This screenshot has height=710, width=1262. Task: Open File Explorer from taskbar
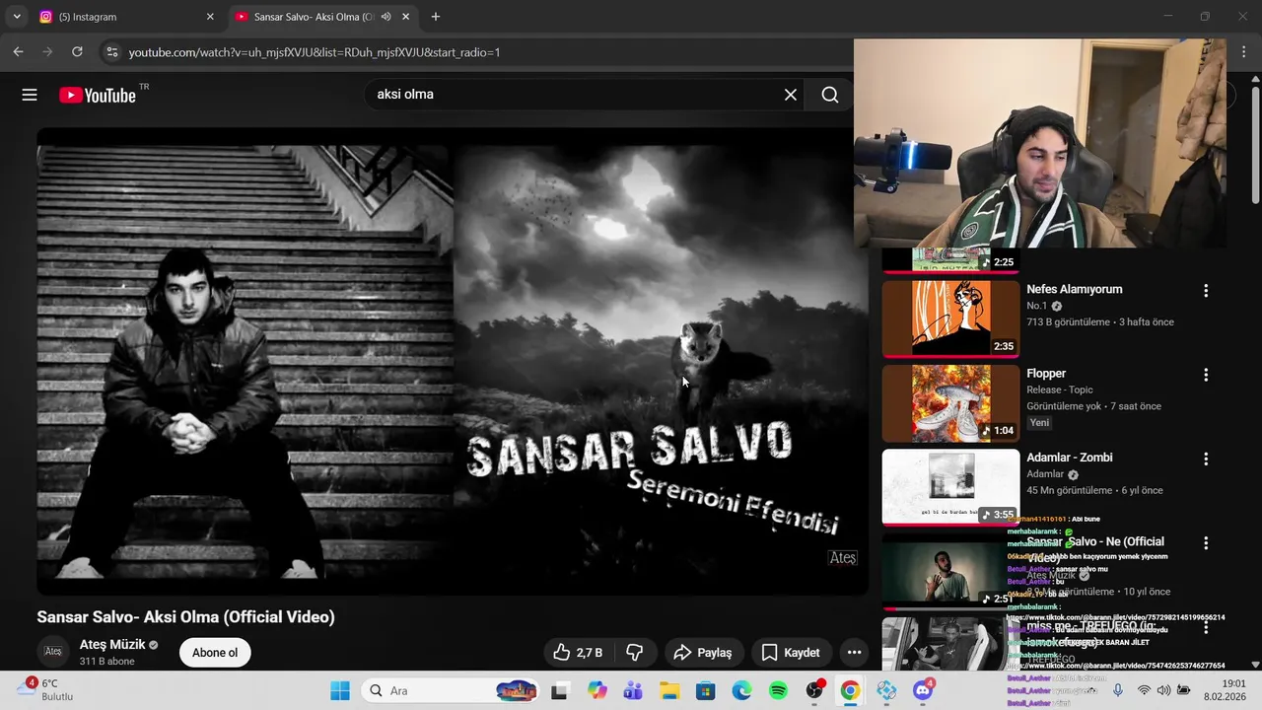(669, 690)
